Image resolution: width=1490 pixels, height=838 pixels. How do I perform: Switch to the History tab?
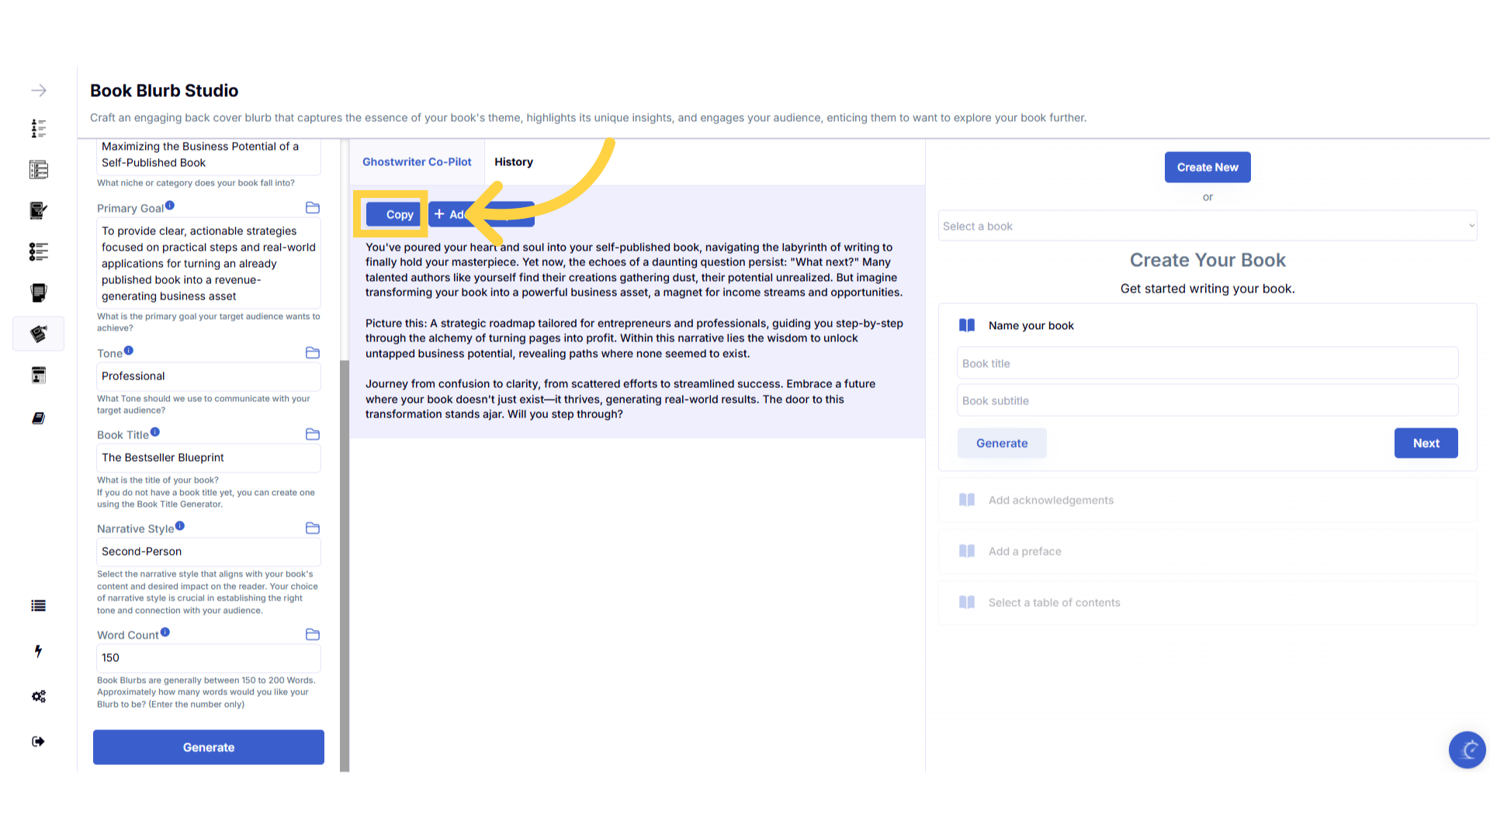click(x=514, y=162)
